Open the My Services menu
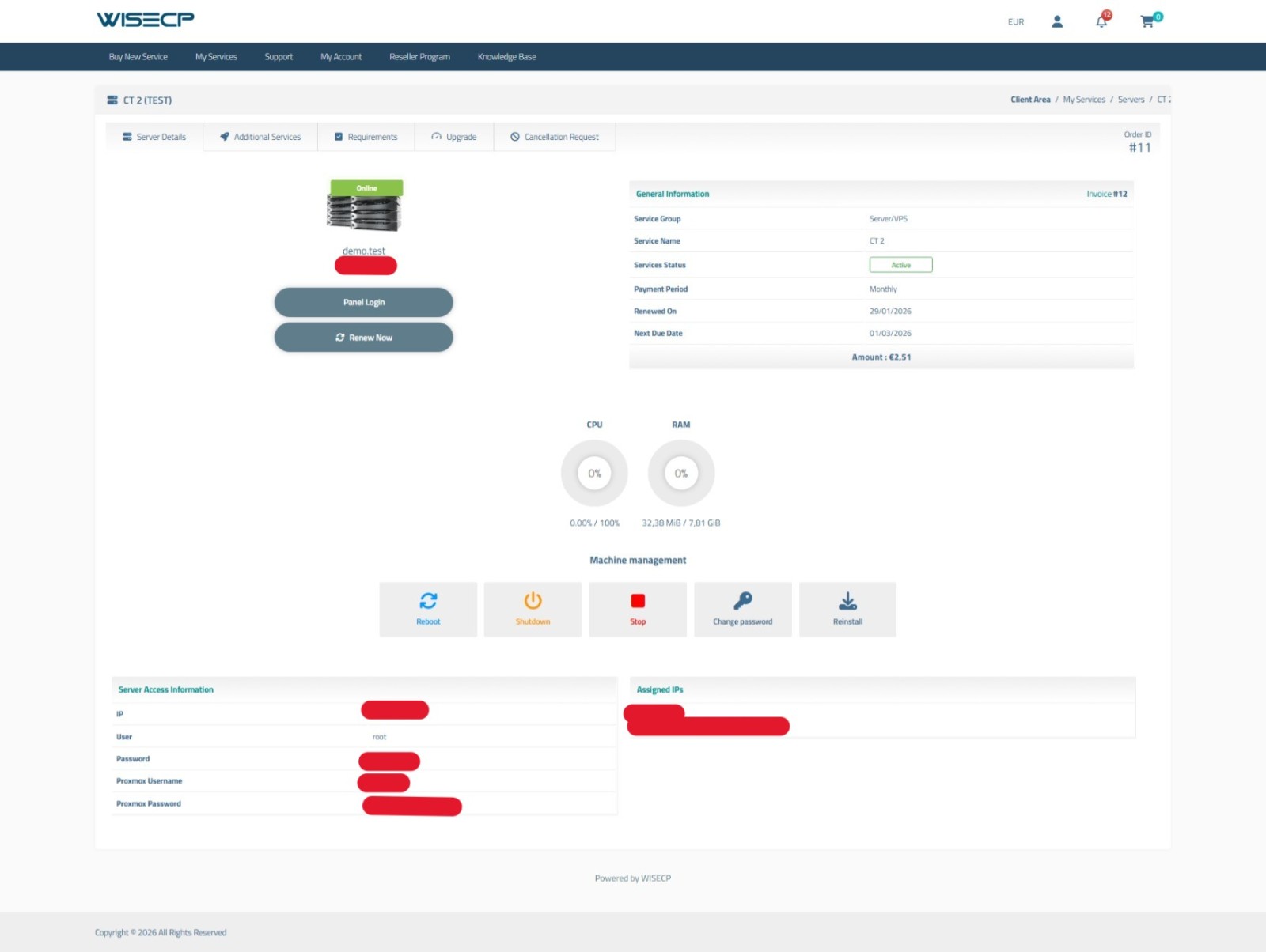The height and width of the screenshot is (952, 1266). pos(216,57)
